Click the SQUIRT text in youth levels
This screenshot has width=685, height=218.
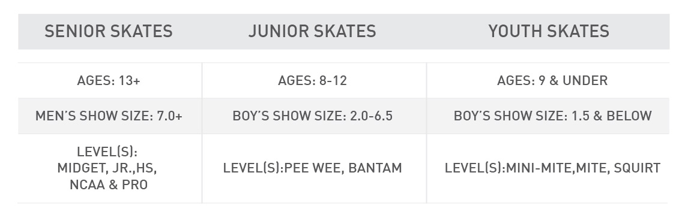point(638,168)
